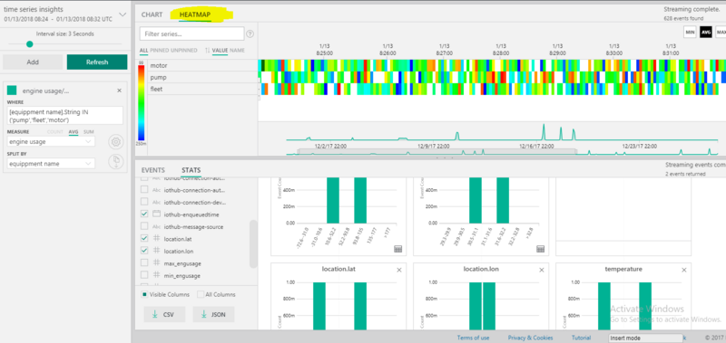Click number type icon for max_engusage
This screenshot has height=343, width=726.
coord(156,263)
